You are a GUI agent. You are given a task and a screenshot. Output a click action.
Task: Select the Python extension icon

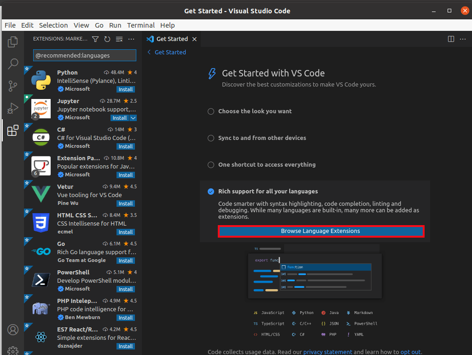pyautogui.click(x=41, y=80)
